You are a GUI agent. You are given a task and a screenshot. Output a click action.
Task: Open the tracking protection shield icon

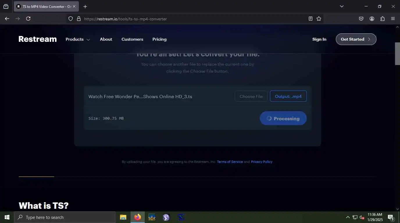pyautogui.click(x=70, y=19)
